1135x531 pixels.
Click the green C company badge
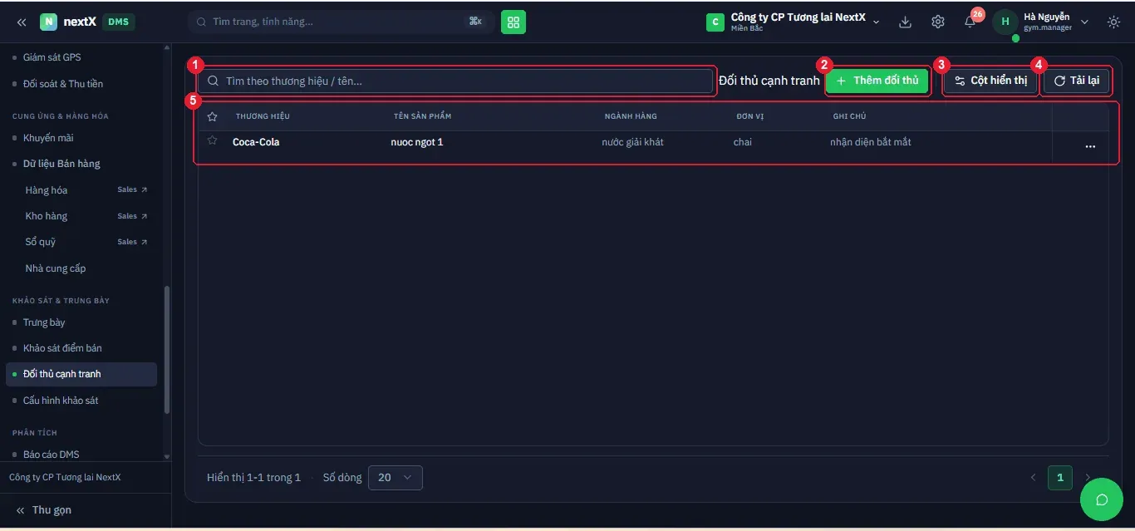coord(715,22)
